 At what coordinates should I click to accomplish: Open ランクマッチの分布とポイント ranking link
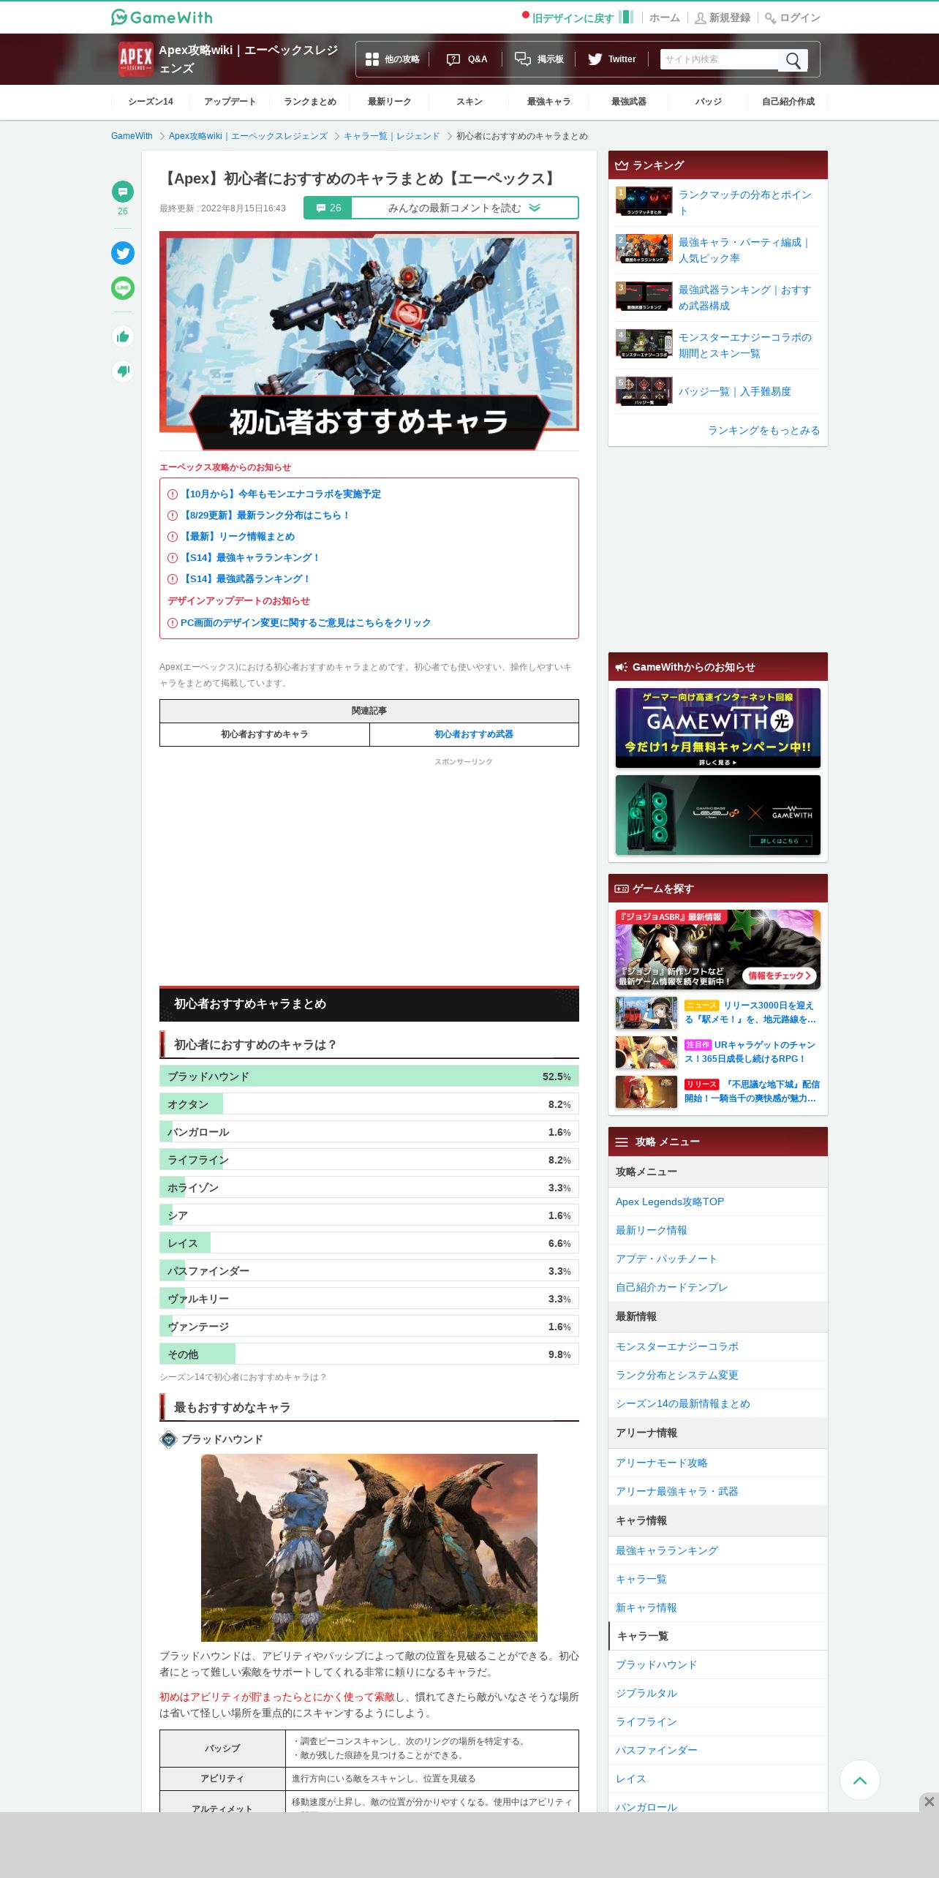click(746, 203)
